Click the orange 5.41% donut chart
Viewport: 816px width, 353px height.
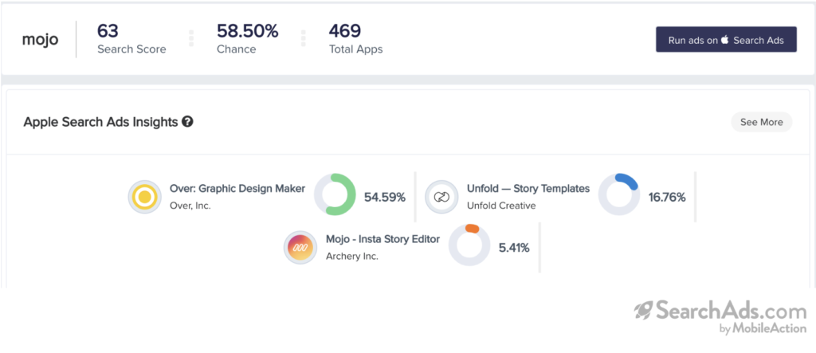pos(470,245)
